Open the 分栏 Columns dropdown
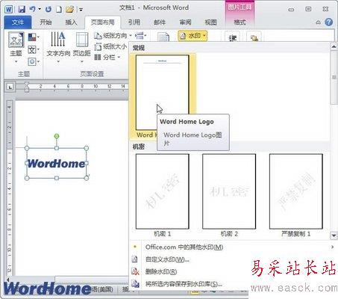Screen dimensions: 338x299 [x=107, y=58]
